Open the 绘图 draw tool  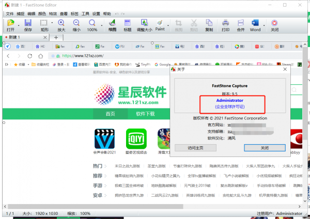(x=112, y=25)
